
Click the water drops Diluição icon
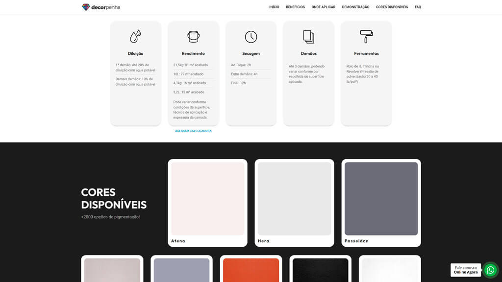135,36
